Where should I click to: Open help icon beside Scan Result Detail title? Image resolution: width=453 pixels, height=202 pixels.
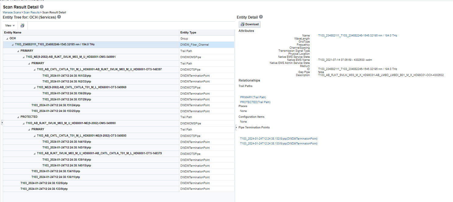42,7
